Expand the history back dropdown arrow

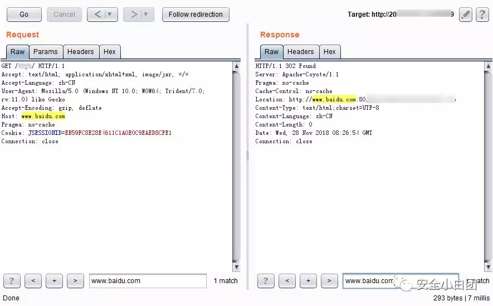pyautogui.click(x=110, y=14)
